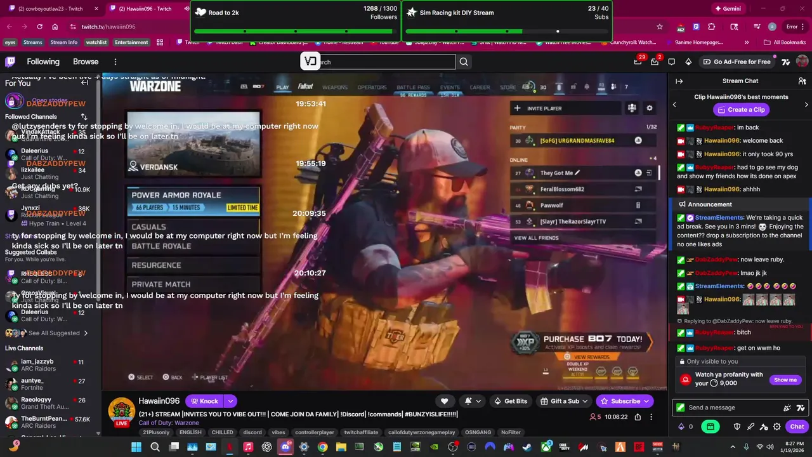Open the watchlist bookmark group
Viewport: 812px width, 457px height.
click(96, 43)
